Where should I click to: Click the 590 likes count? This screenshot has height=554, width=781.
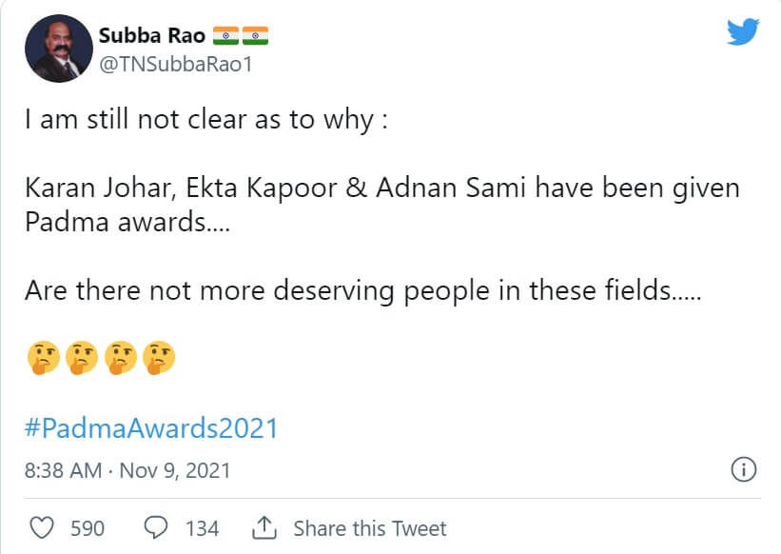pyautogui.click(x=88, y=528)
